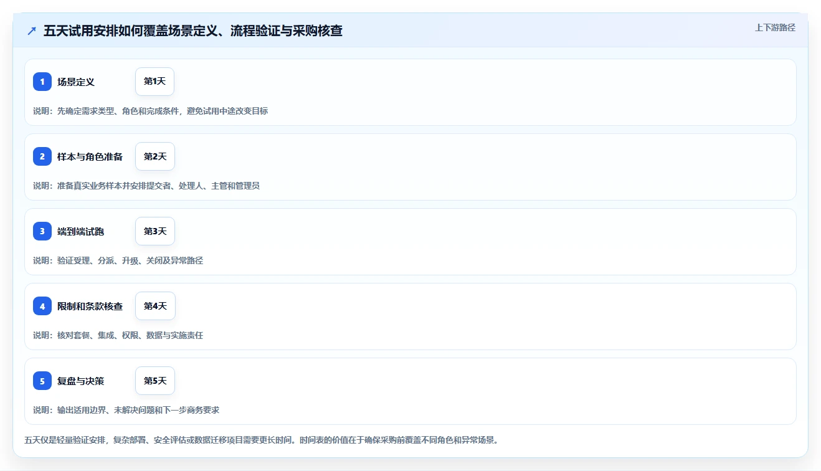Click the 样本与角色准备 step title
Viewport: 821px width, 471px height.
tap(90, 156)
